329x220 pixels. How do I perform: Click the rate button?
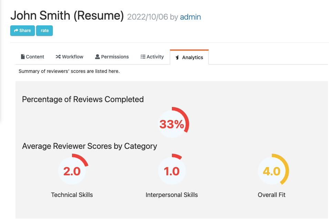44,30
